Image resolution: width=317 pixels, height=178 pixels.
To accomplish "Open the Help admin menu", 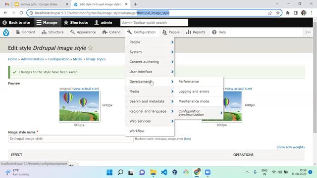I will pos(219,32).
